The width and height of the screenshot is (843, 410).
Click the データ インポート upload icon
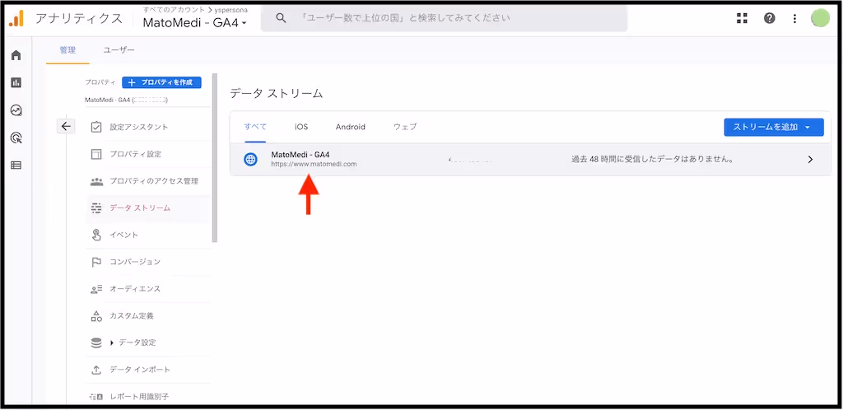96,370
